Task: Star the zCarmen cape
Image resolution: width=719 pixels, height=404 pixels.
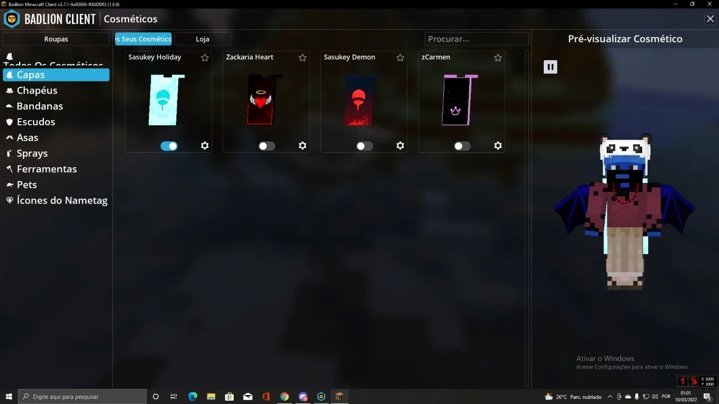Action: pos(498,58)
